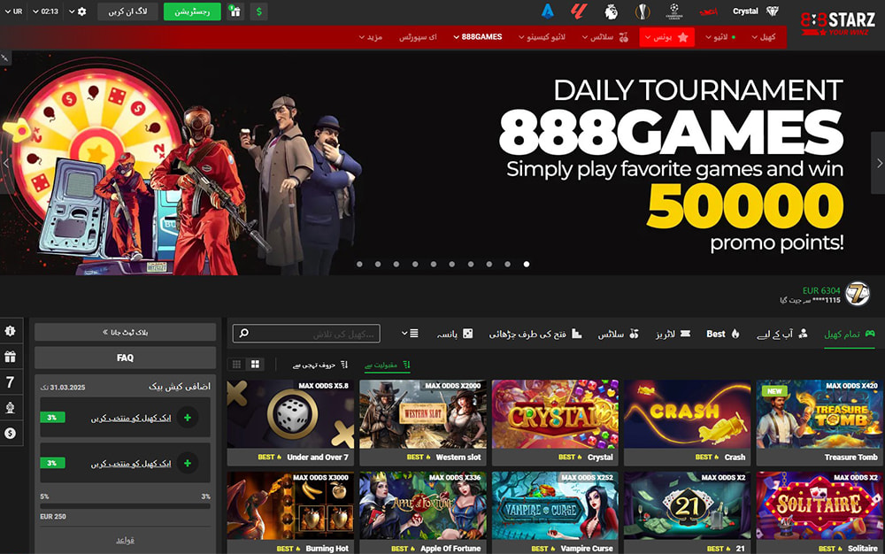This screenshot has width=885, height=554.
Task: Add a game with the first cashback plus icon
Action: click(x=188, y=418)
